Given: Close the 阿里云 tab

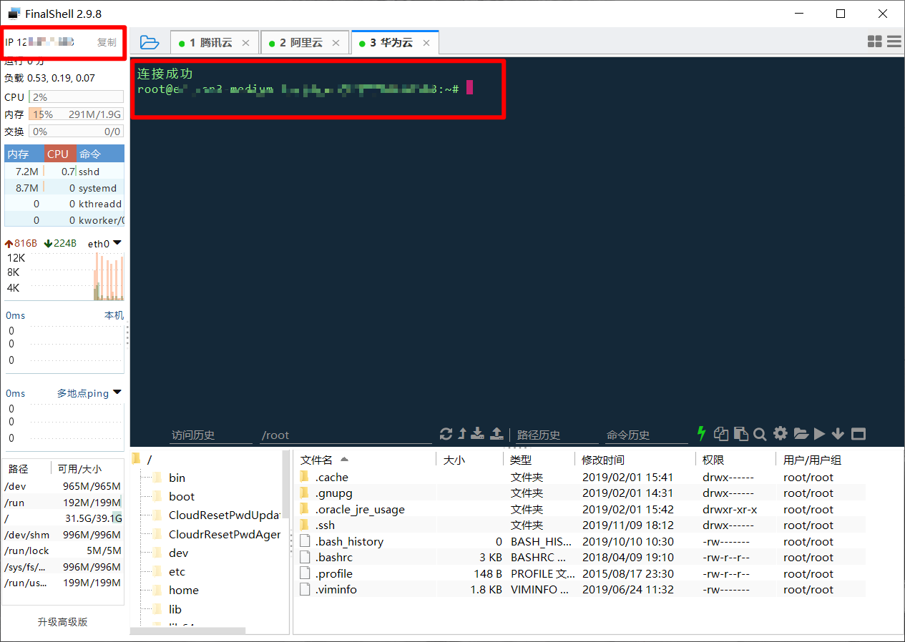Looking at the screenshot, I should 336,43.
